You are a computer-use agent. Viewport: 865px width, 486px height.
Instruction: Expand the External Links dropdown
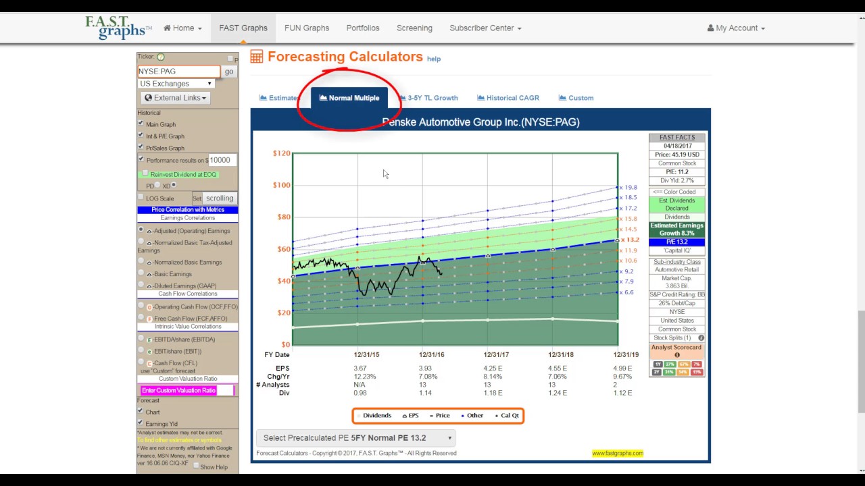(x=176, y=98)
